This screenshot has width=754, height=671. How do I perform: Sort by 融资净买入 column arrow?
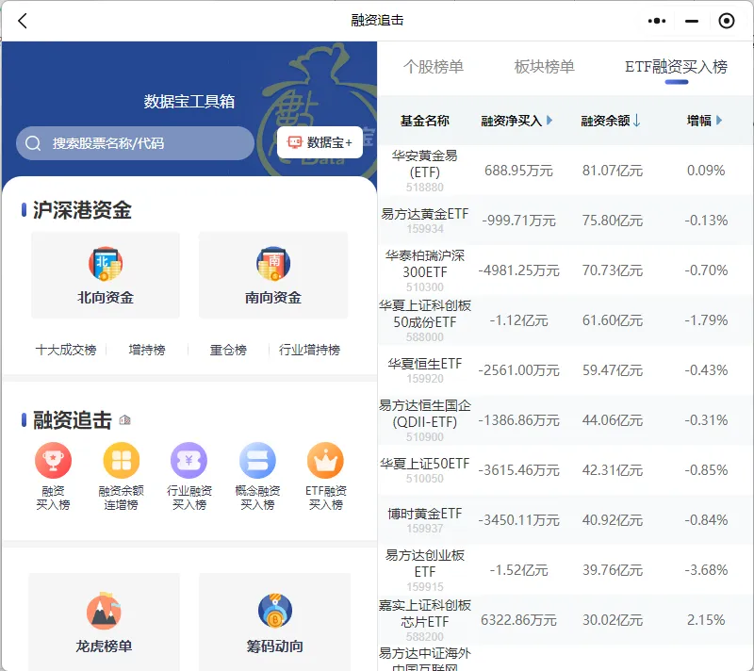click(549, 121)
